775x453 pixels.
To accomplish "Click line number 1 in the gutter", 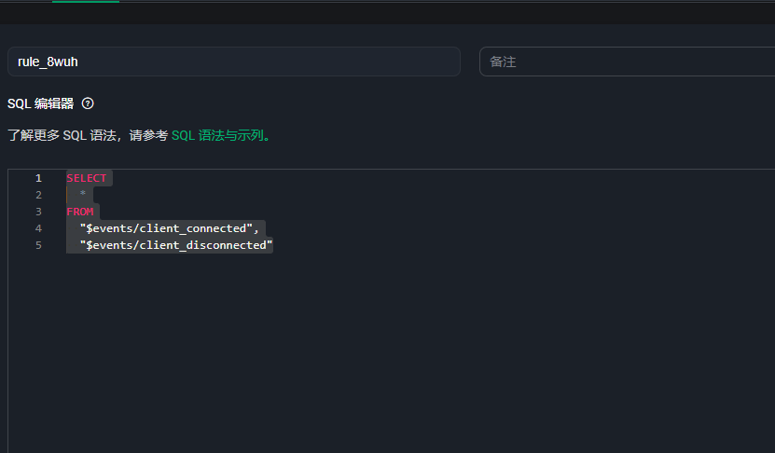I will [x=38, y=178].
